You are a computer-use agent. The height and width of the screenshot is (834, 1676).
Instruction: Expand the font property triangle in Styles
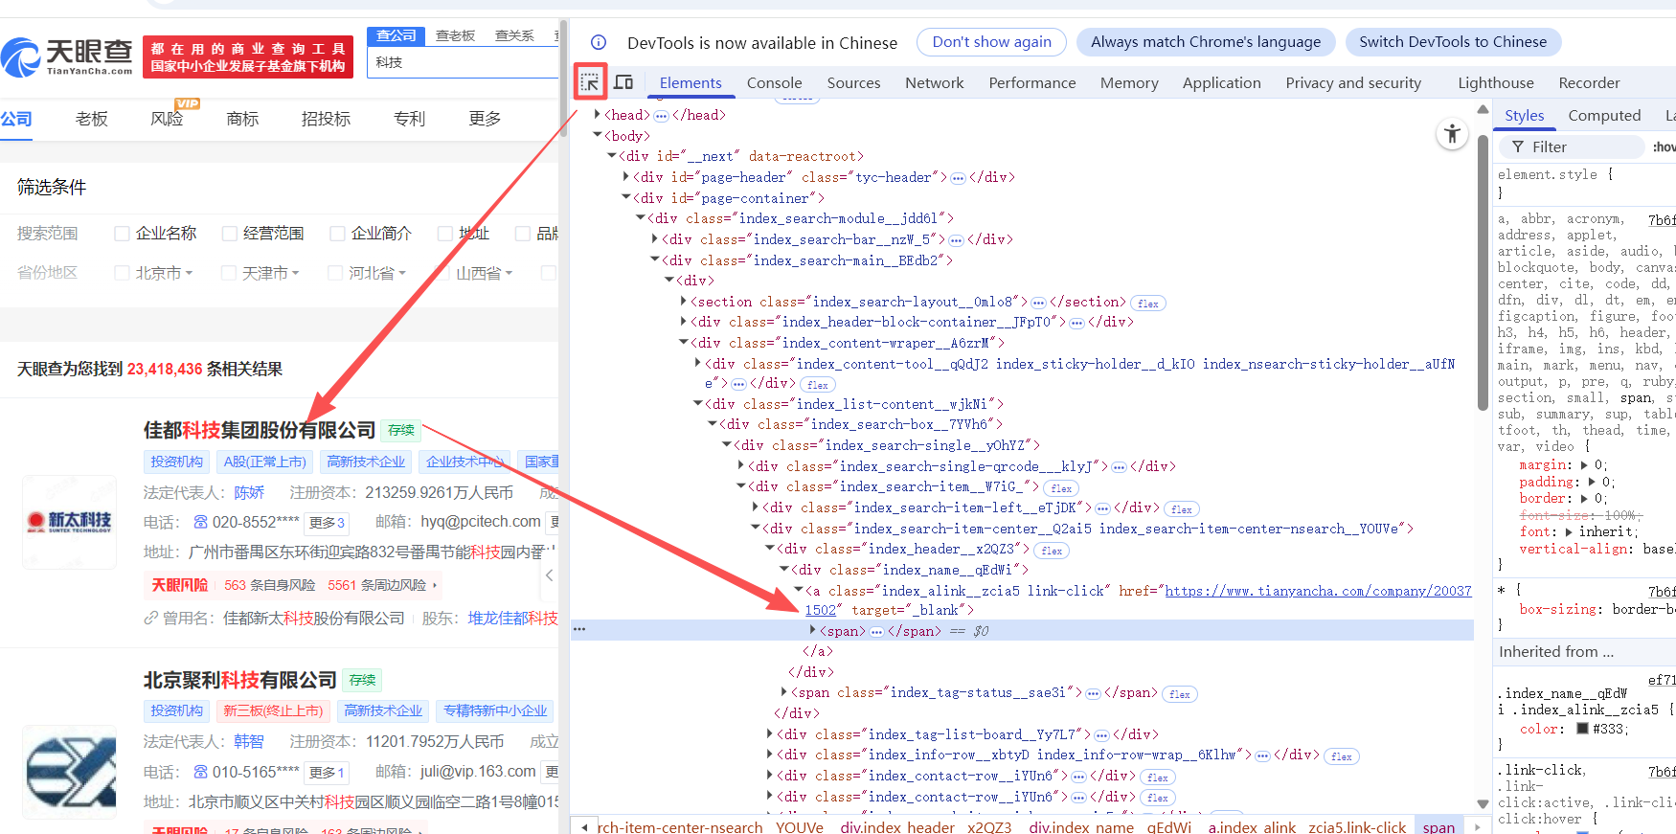[x=1569, y=532]
